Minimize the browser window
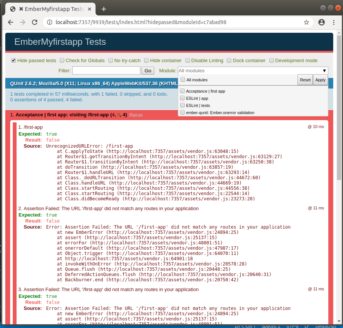The image size is (343, 328). click(323, 8)
